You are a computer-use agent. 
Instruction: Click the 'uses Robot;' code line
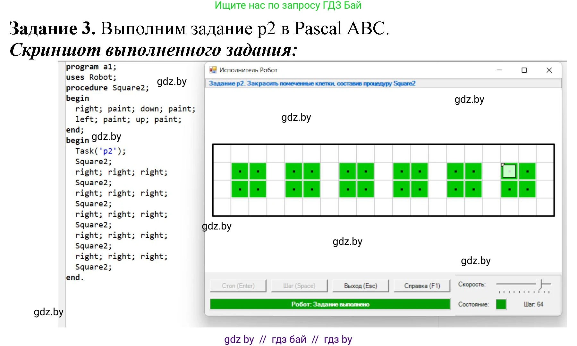(91, 77)
